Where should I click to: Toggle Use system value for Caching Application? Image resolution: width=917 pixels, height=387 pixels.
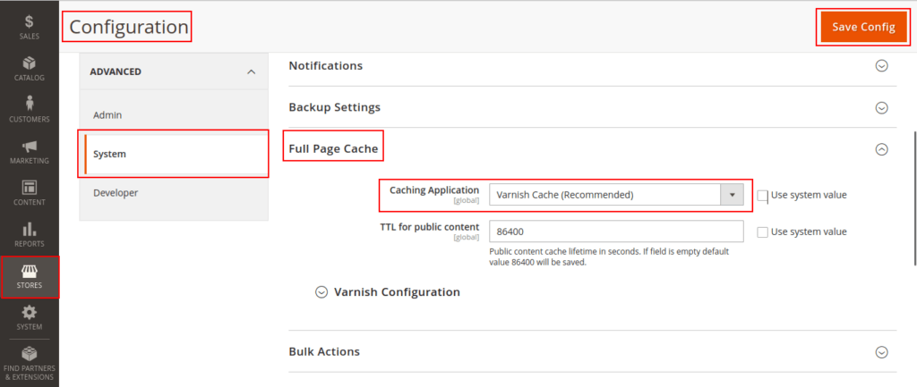[763, 195]
